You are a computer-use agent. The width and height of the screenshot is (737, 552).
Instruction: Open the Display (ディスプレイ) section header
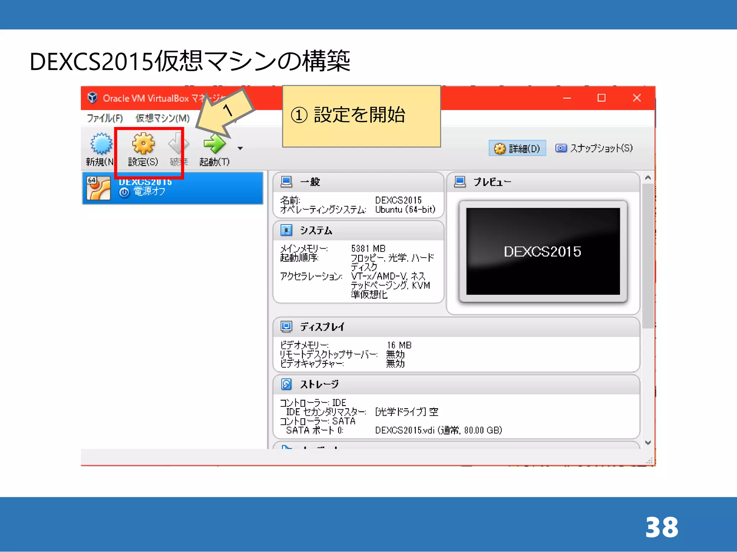coord(456,327)
